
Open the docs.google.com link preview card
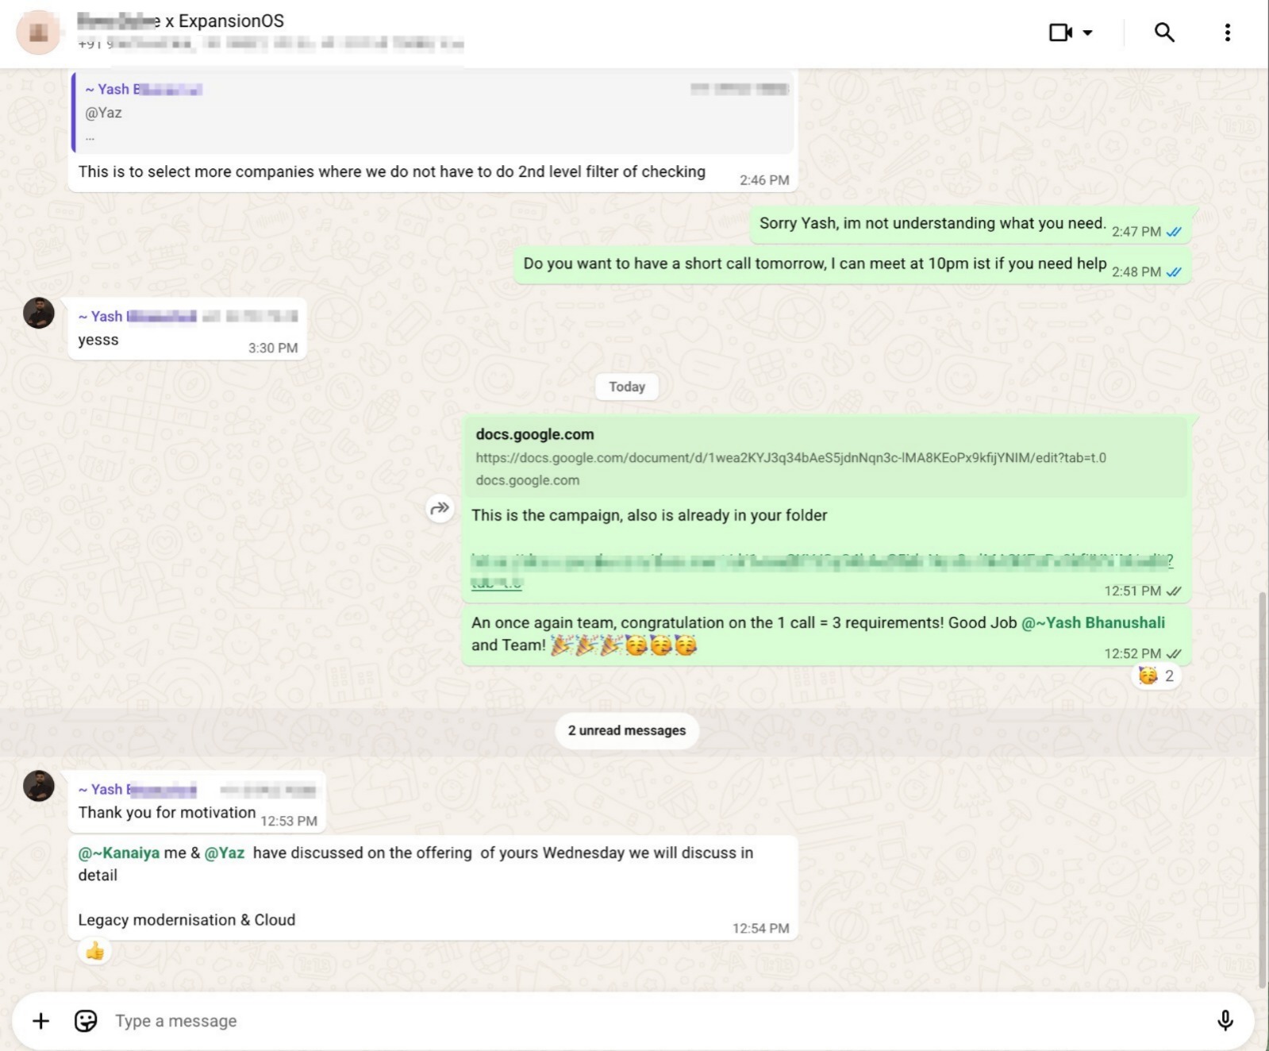pyautogui.click(x=826, y=456)
